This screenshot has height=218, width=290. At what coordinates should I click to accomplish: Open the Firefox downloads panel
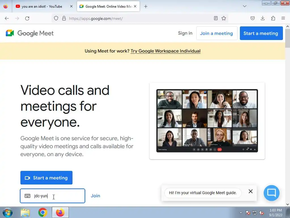pos(263,18)
